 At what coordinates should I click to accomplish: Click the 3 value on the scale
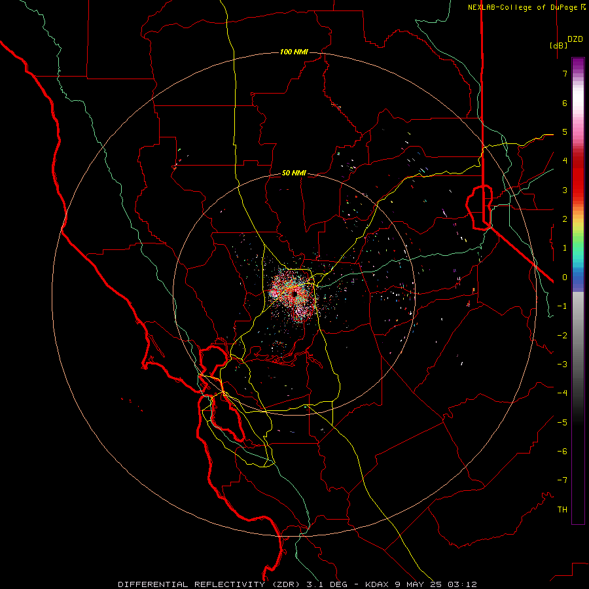[x=565, y=190]
